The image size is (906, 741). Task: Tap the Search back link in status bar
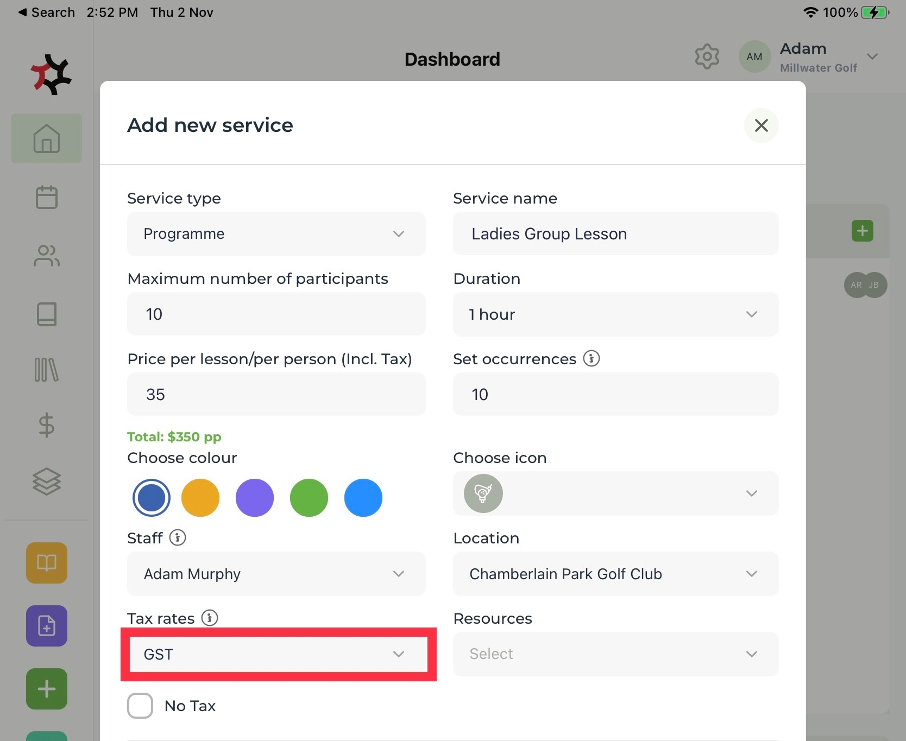(x=47, y=12)
